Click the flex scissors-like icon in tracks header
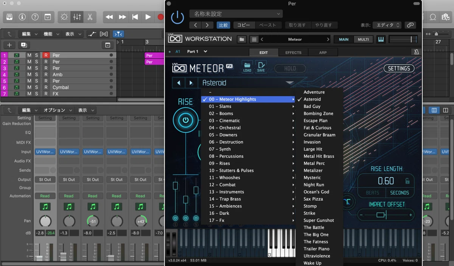The image size is (454, 266). coord(104,34)
